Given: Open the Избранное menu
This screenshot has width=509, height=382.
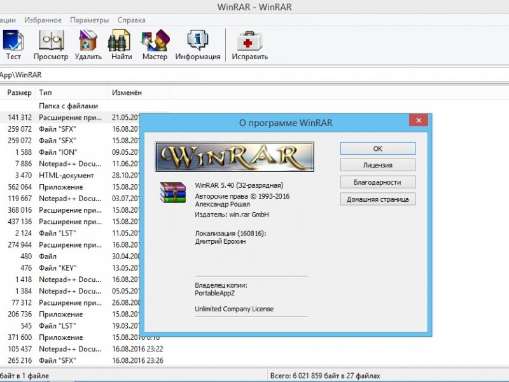Looking at the screenshot, I should [x=43, y=20].
